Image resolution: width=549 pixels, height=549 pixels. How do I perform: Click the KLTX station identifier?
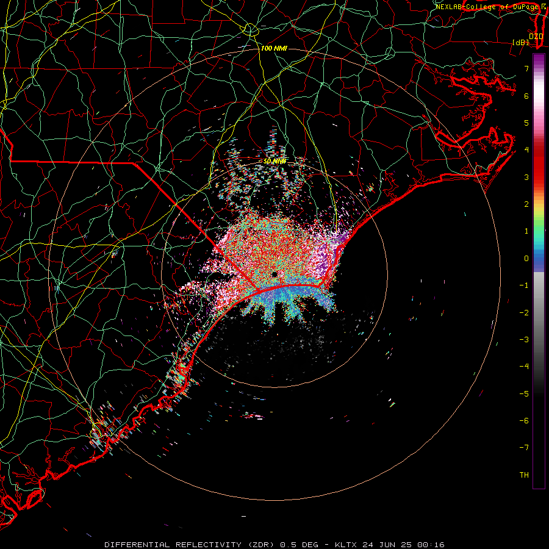346,545
